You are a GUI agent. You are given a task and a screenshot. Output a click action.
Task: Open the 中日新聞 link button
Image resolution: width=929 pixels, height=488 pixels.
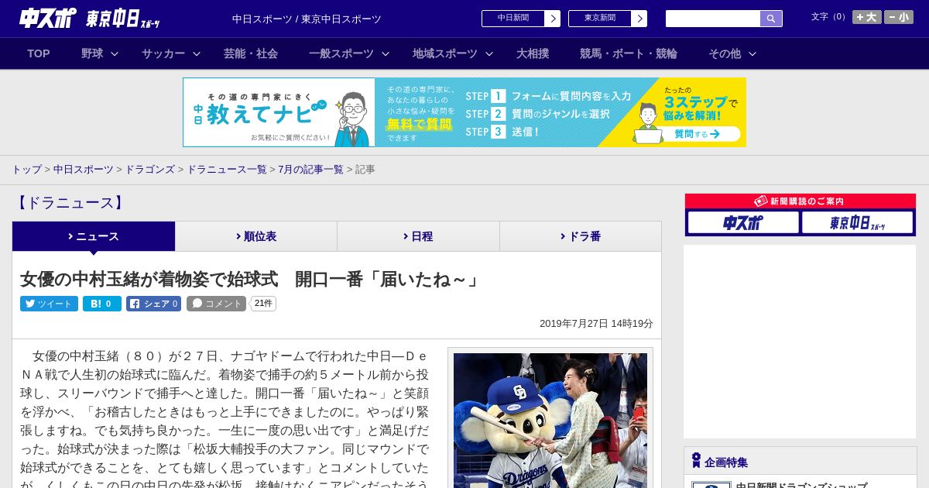click(x=521, y=19)
